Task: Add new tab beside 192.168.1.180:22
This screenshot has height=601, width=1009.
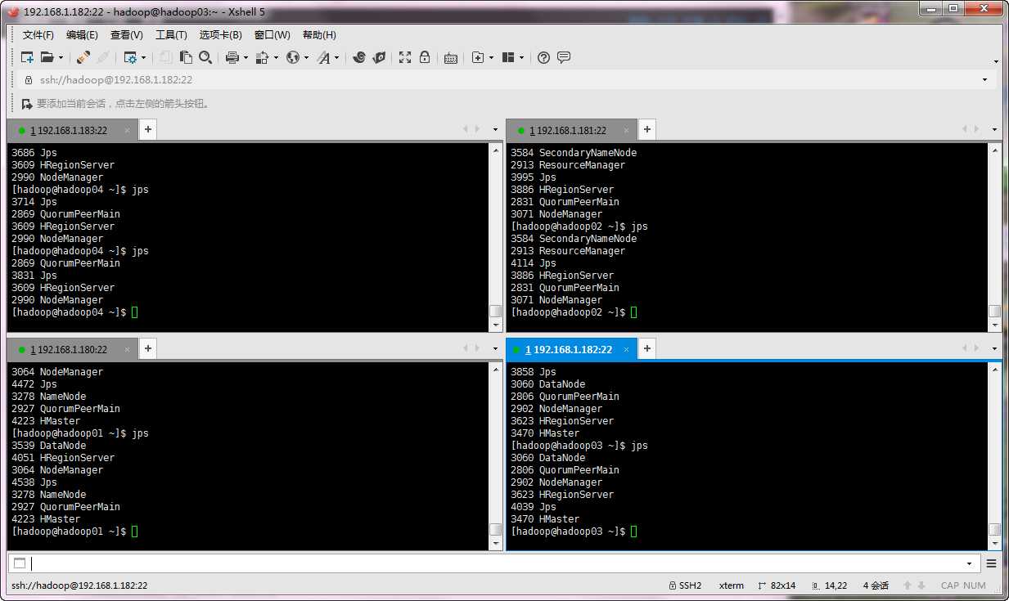Action: coord(147,348)
